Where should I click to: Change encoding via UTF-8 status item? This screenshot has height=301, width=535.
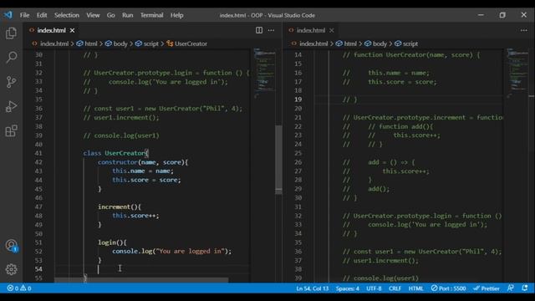[374, 288]
